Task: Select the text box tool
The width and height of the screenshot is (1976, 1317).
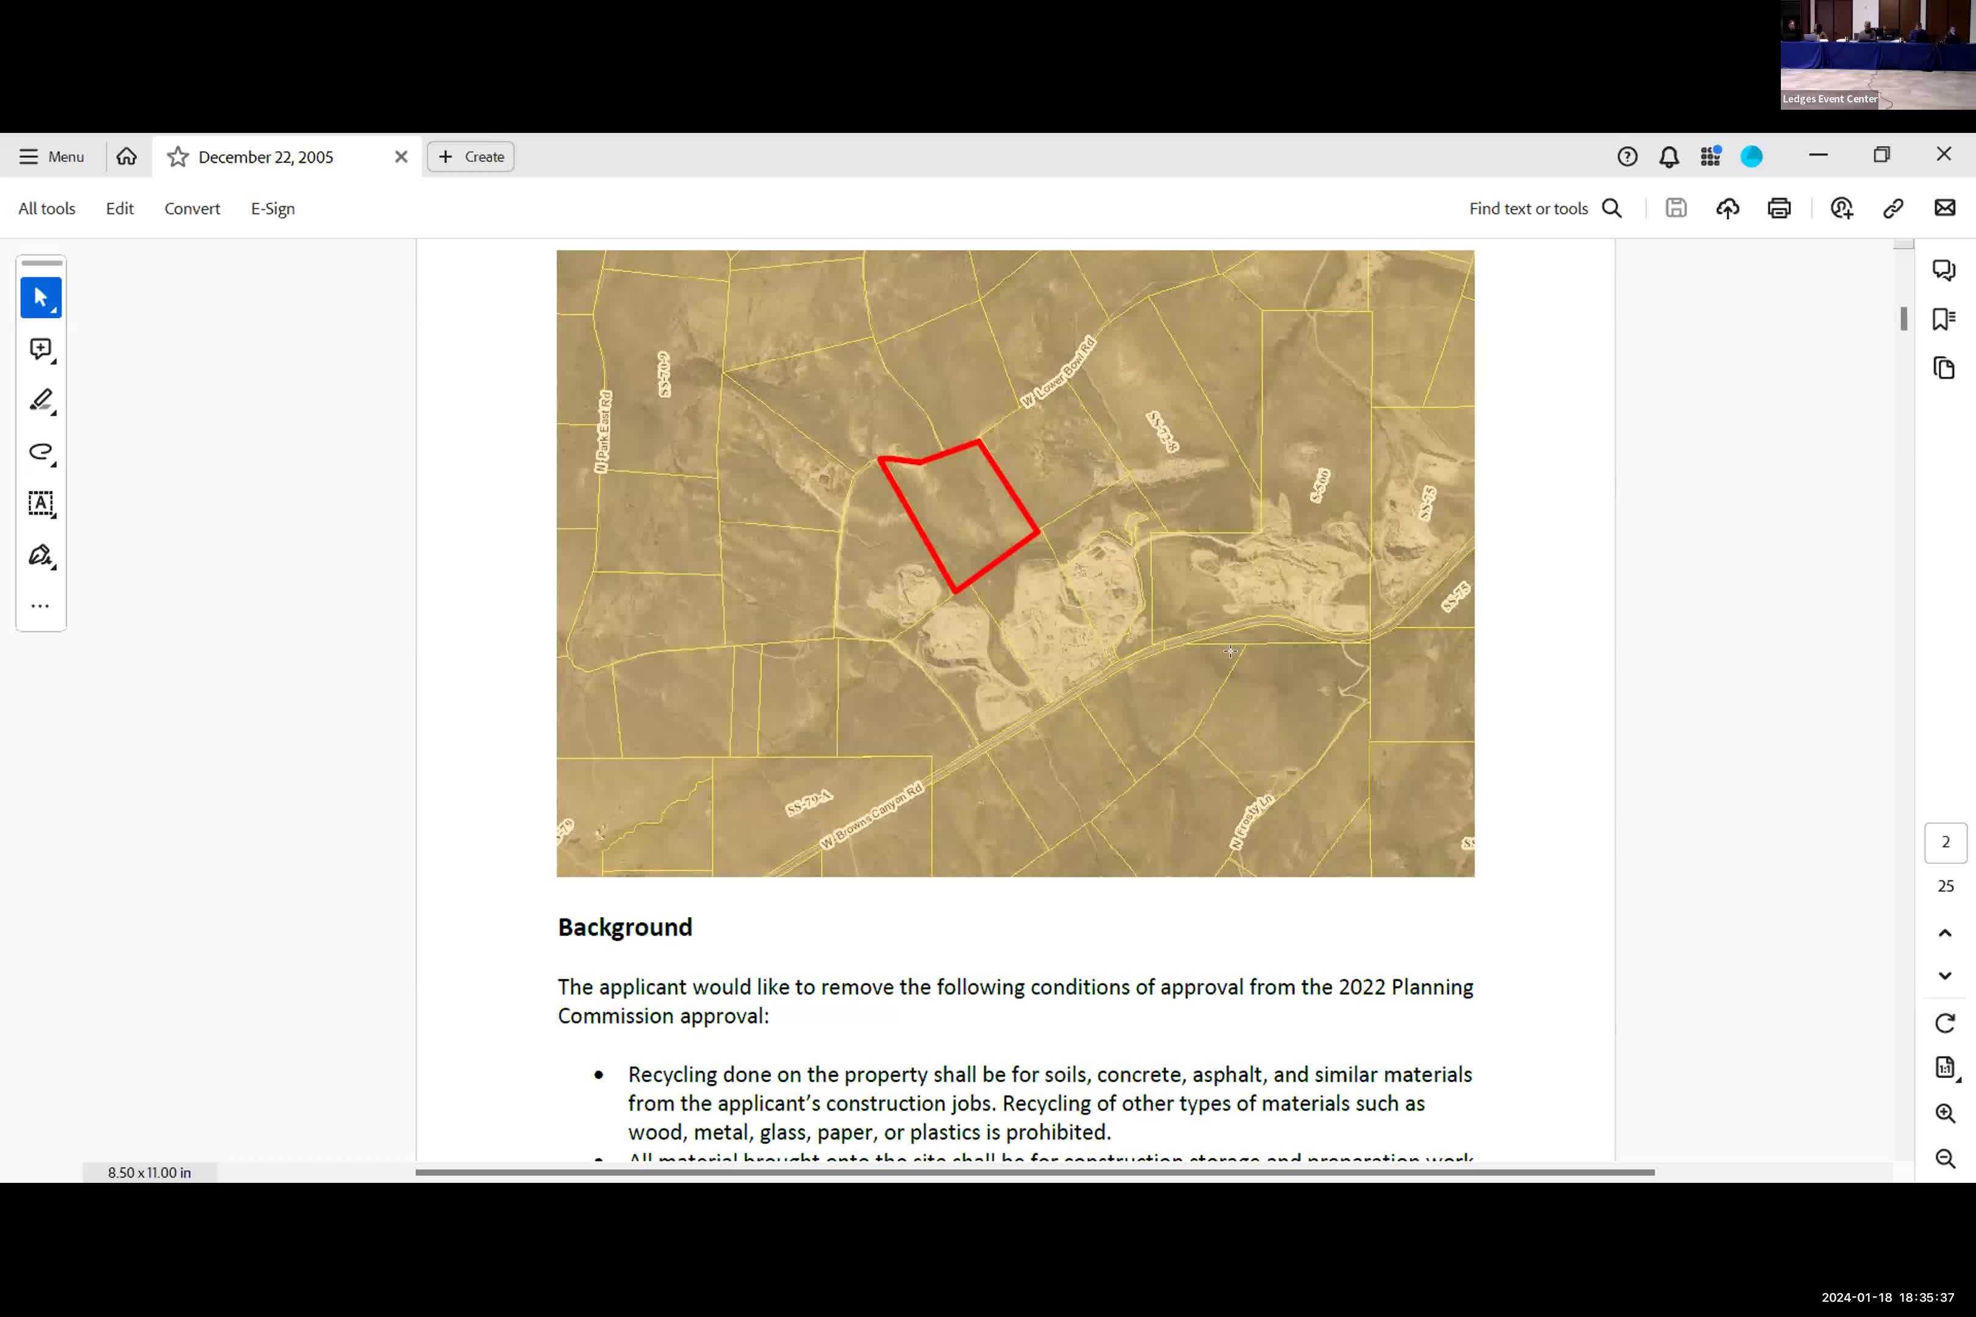Action: (x=40, y=504)
